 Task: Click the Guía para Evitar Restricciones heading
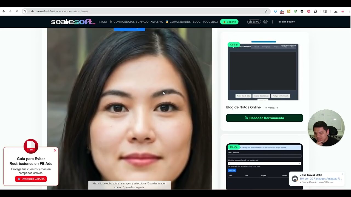tap(31, 161)
